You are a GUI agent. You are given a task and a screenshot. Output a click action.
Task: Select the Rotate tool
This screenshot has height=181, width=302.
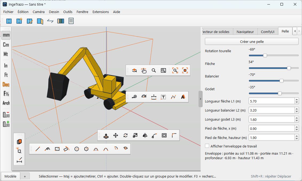125,135
